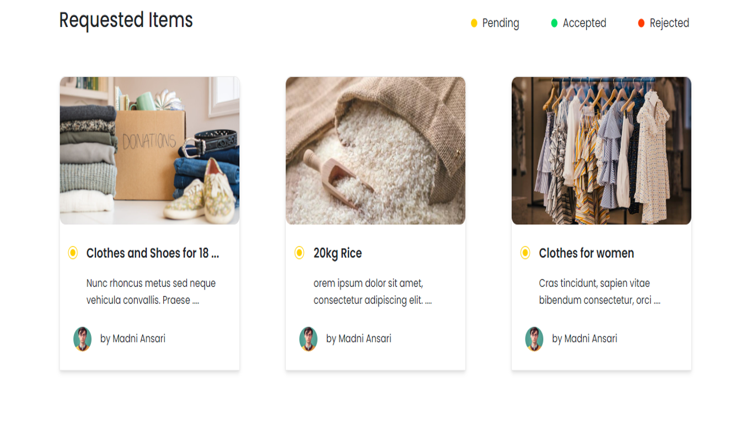
Task: Select the Rejected status filter label
Action: pos(669,23)
